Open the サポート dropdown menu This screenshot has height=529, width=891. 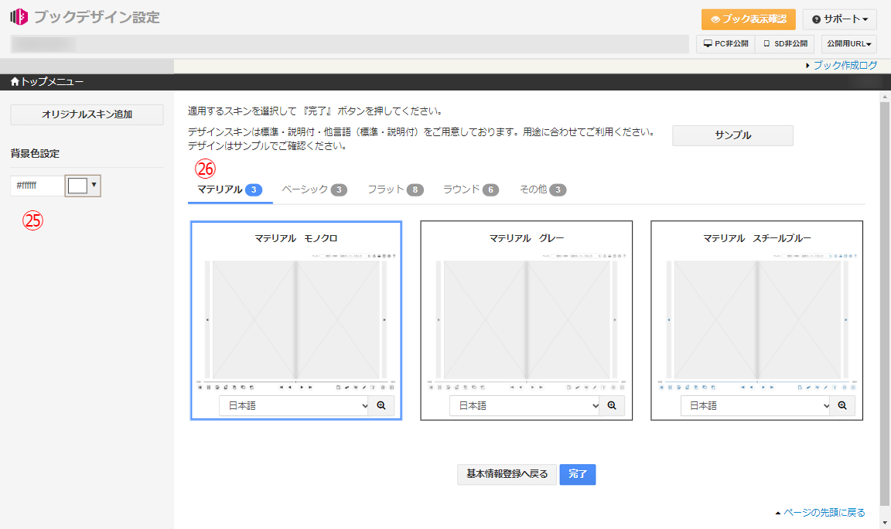pyautogui.click(x=839, y=19)
